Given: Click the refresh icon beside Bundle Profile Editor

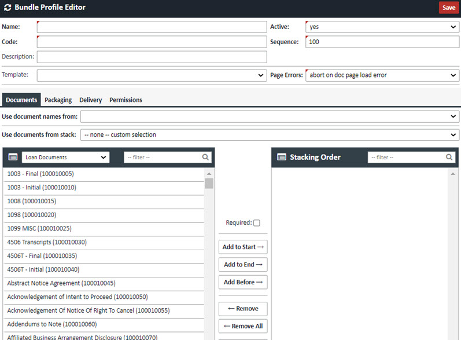Looking at the screenshot, I should (6, 8).
